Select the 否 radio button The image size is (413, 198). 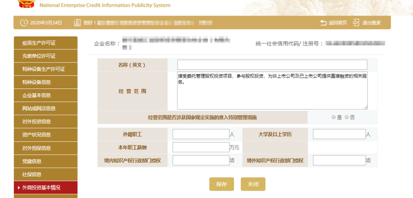pyautogui.click(x=347, y=118)
